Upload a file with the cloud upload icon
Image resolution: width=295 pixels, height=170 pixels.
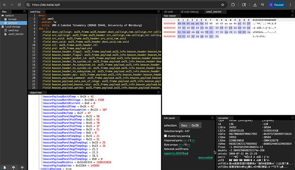(13, 167)
